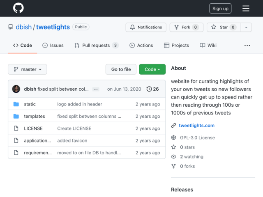263x197 pixels.
Task: Open the 0 forks link
Action: [x=187, y=166]
